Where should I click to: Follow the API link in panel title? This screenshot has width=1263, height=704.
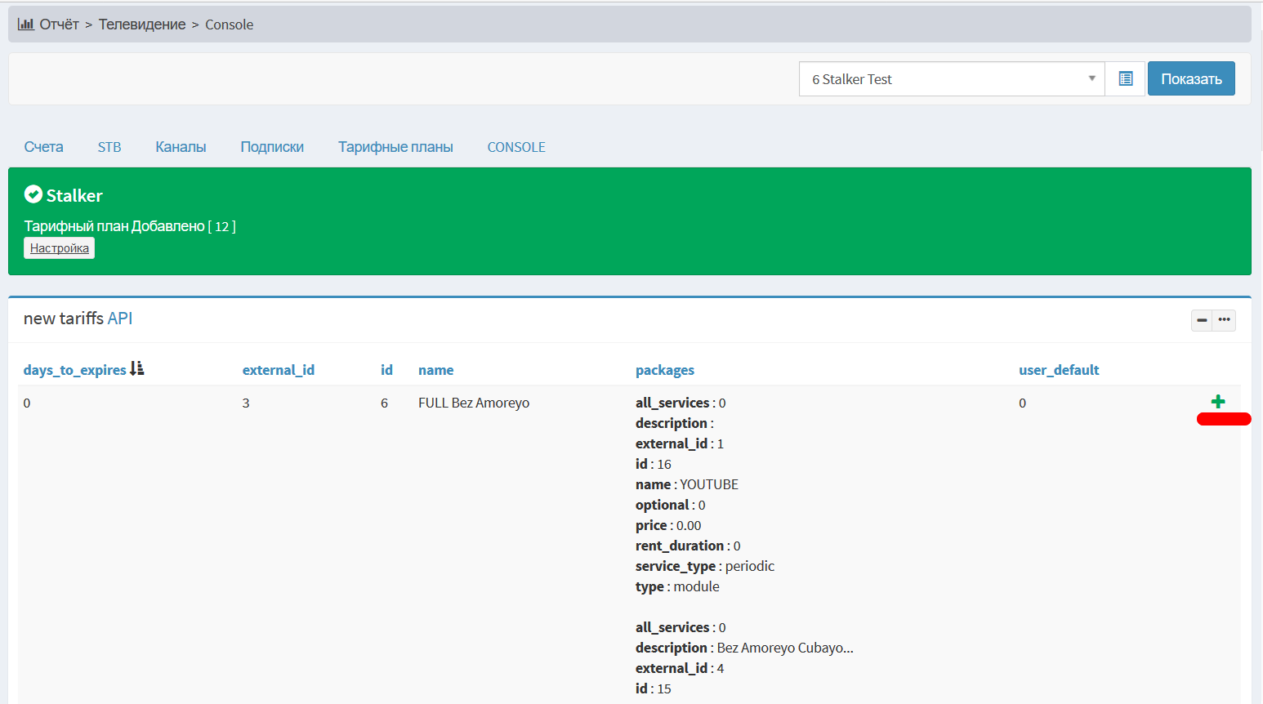click(120, 319)
